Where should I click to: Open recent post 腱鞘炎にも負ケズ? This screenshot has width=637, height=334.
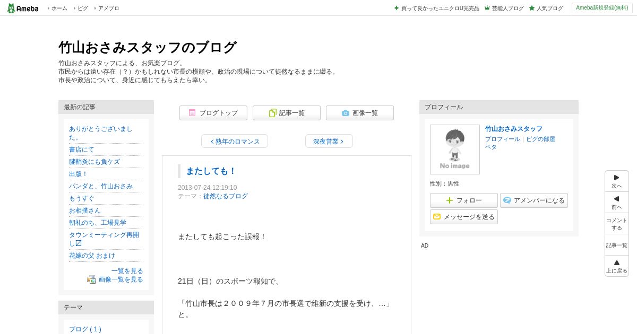[94, 162]
